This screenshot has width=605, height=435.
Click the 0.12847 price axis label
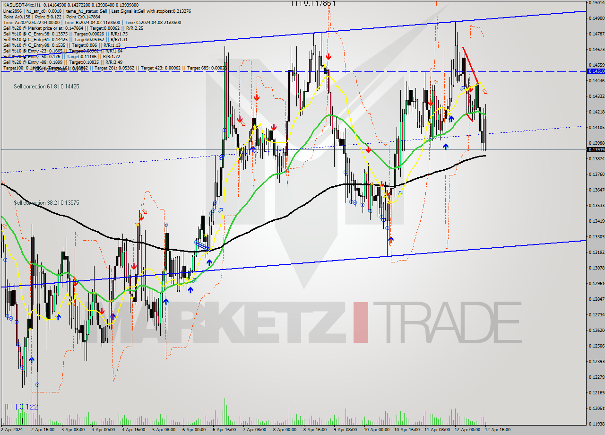coord(596,299)
